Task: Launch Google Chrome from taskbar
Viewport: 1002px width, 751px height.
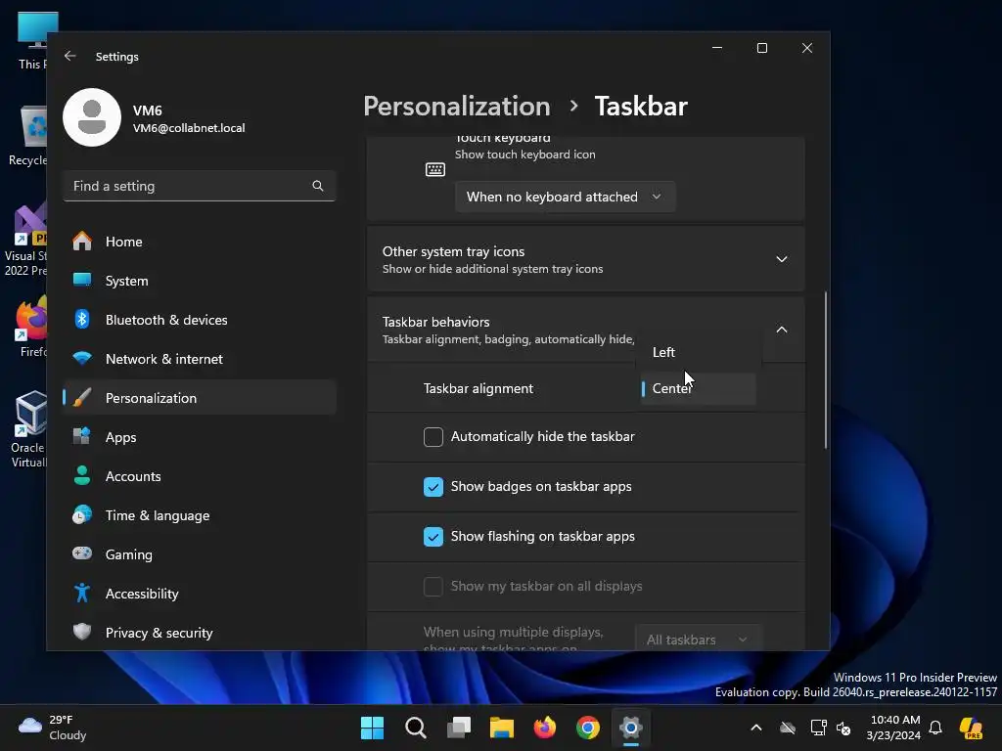Action: click(x=588, y=728)
